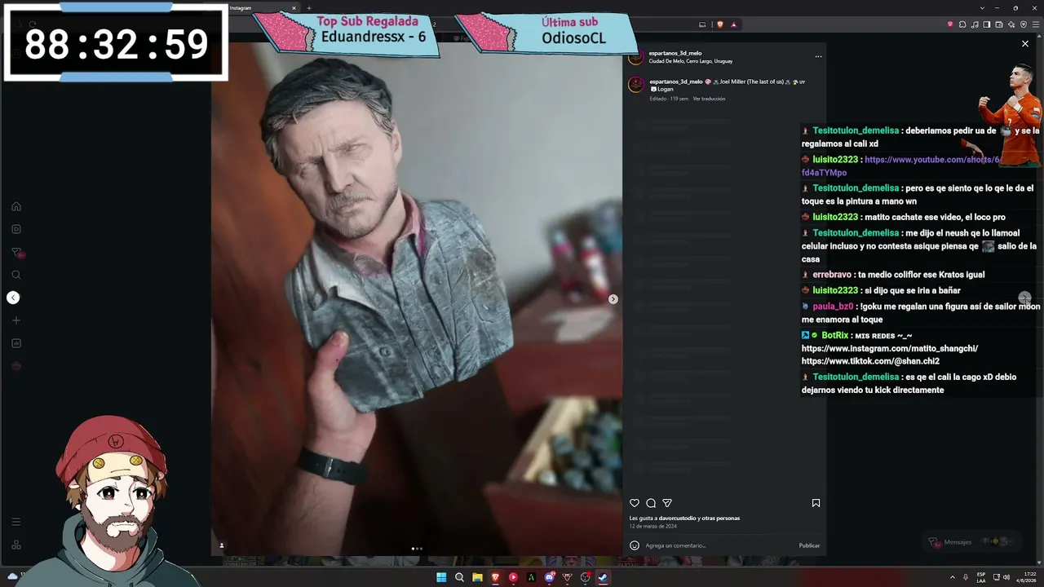Open the Brave Shields lion icon

[x=720, y=24]
